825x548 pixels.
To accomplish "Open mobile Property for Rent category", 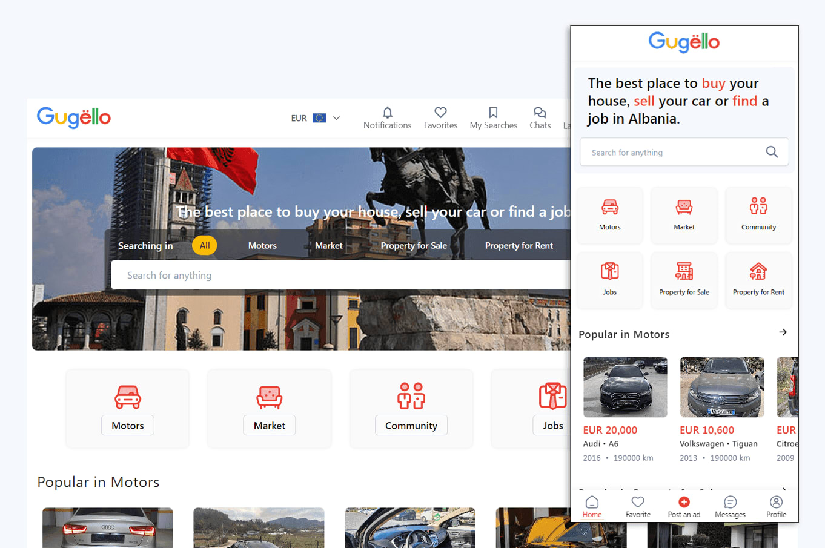I will [x=758, y=280].
